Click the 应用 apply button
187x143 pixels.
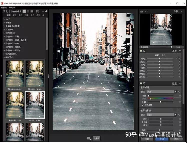162,139
